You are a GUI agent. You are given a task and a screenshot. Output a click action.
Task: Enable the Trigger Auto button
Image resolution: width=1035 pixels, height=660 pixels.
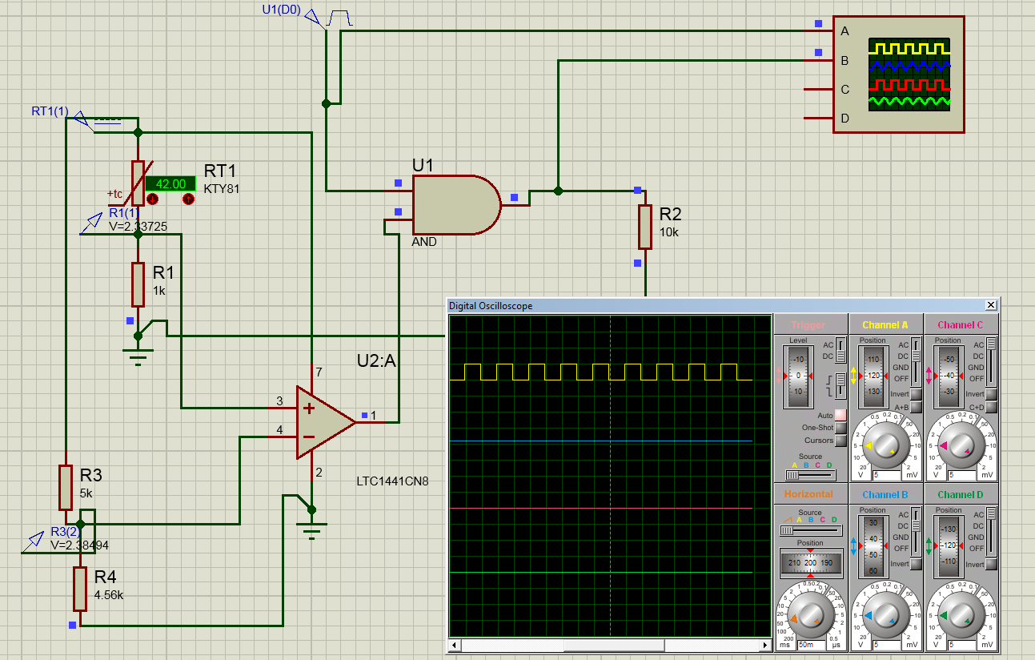coord(840,415)
